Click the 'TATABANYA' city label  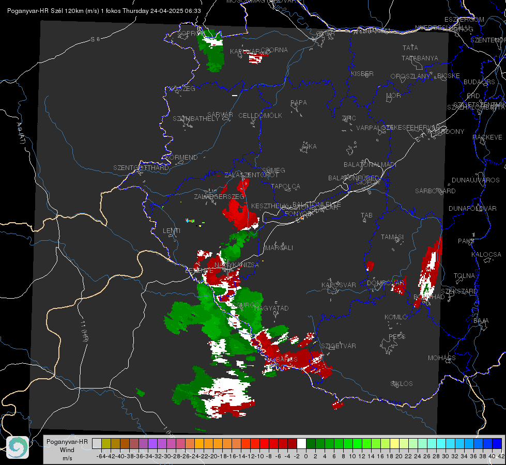420,58
